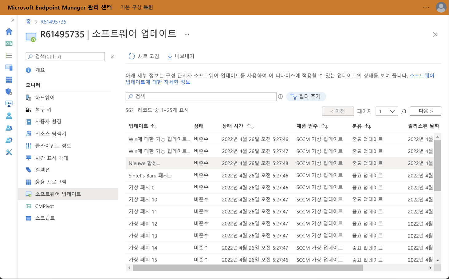Click the 내보내기 export button
Viewport: 449px width, 279px height.
point(181,56)
